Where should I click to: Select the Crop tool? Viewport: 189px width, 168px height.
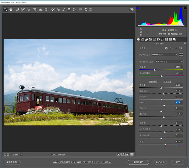pyautogui.click(x=35, y=10)
